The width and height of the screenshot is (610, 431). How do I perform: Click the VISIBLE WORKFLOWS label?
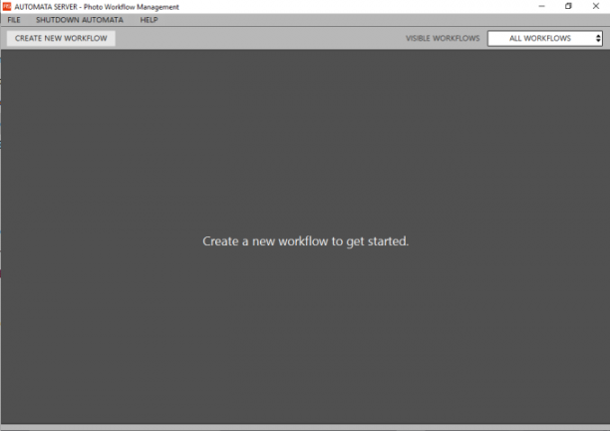[443, 38]
